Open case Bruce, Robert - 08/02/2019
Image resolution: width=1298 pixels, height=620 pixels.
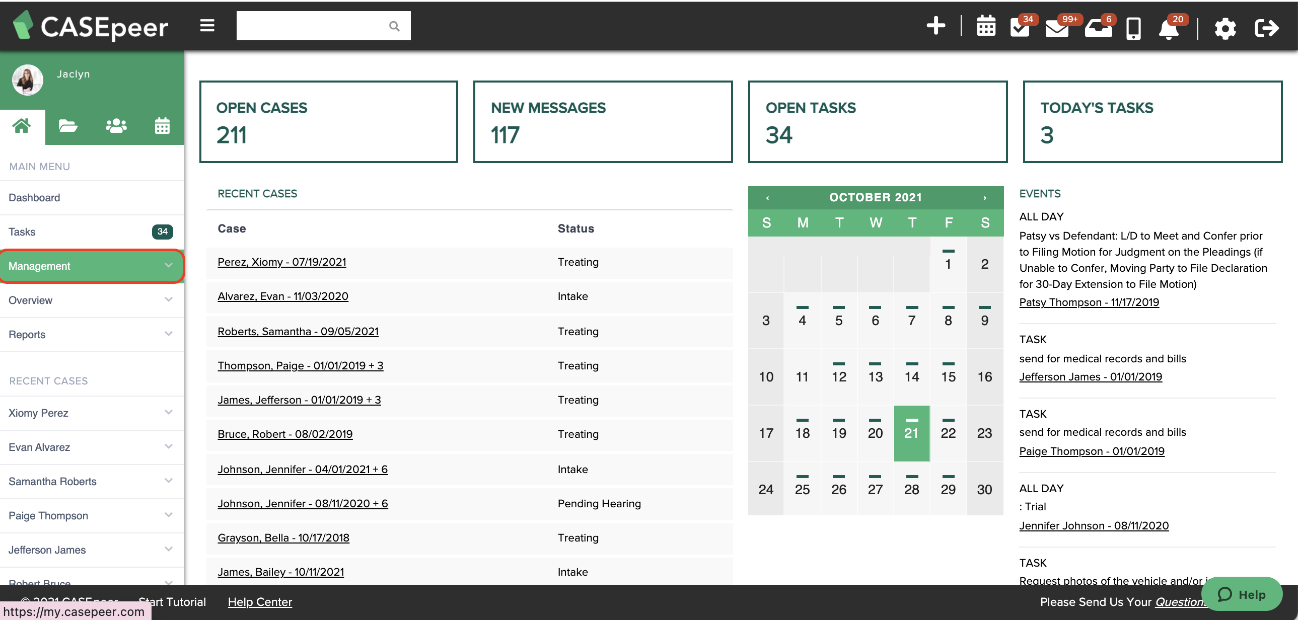tap(285, 435)
